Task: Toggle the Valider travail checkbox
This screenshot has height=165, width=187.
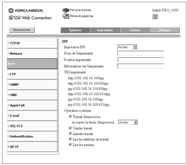Action: (x=70, y=128)
